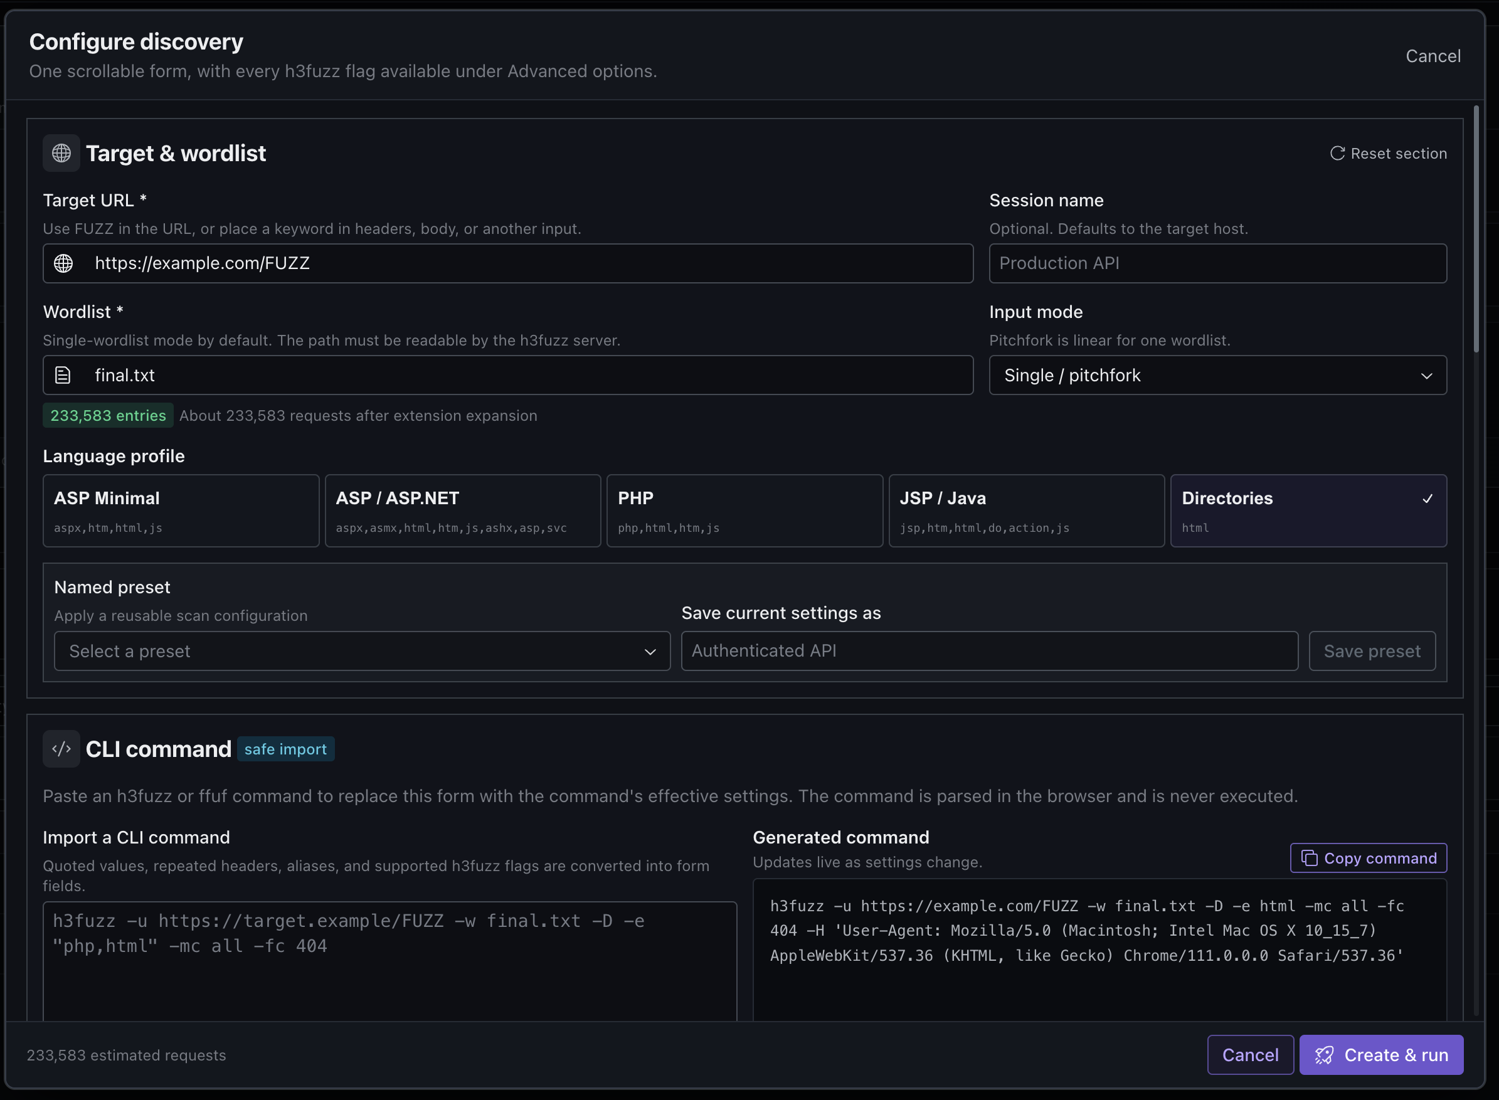The height and width of the screenshot is (1100, 1499).
Task: Click the checkmark on the Directories profile
Action: pos(1427,498)
